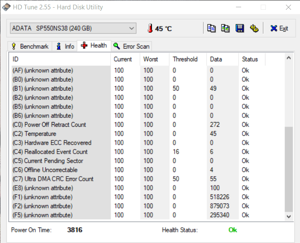This screenshot has height=243, width=300.
Task: Click data value 295340
Action: point(219,215)
